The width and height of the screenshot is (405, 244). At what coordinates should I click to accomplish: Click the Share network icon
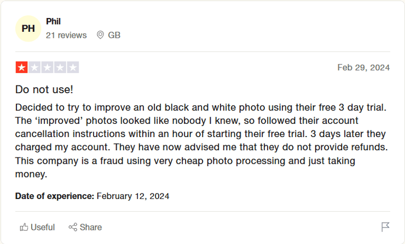[x=72, y=227]
